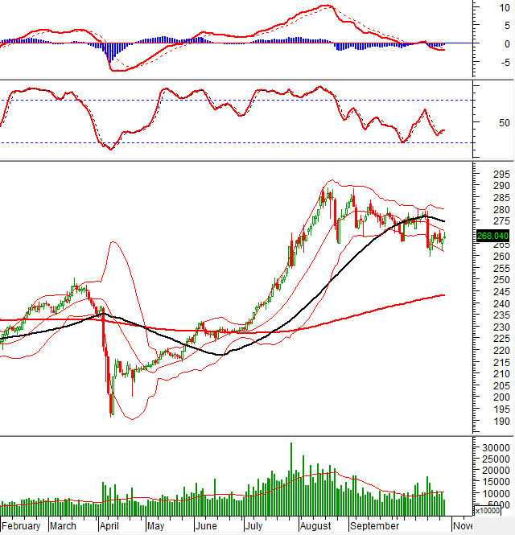This screenshot has height=535, width=515.
Task: Click the 295 value on the price axis
Action: click(x=480, y=175)
